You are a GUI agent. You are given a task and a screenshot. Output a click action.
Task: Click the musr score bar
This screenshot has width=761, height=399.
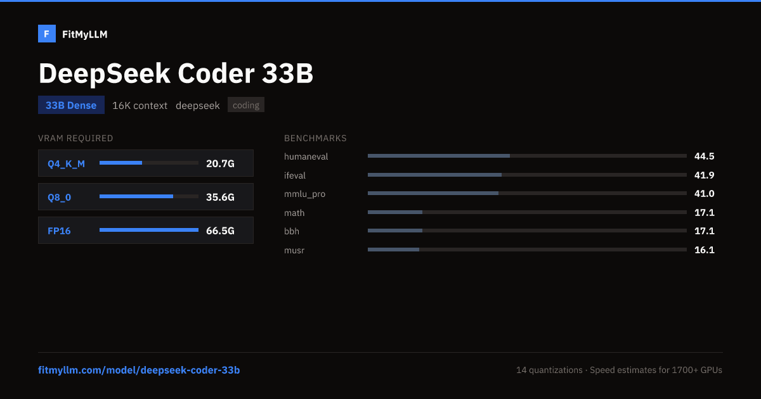coord(527,250)
